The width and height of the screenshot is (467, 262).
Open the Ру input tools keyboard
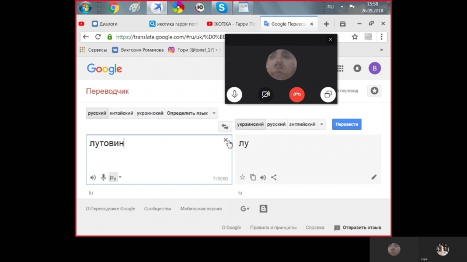[113, 178]
